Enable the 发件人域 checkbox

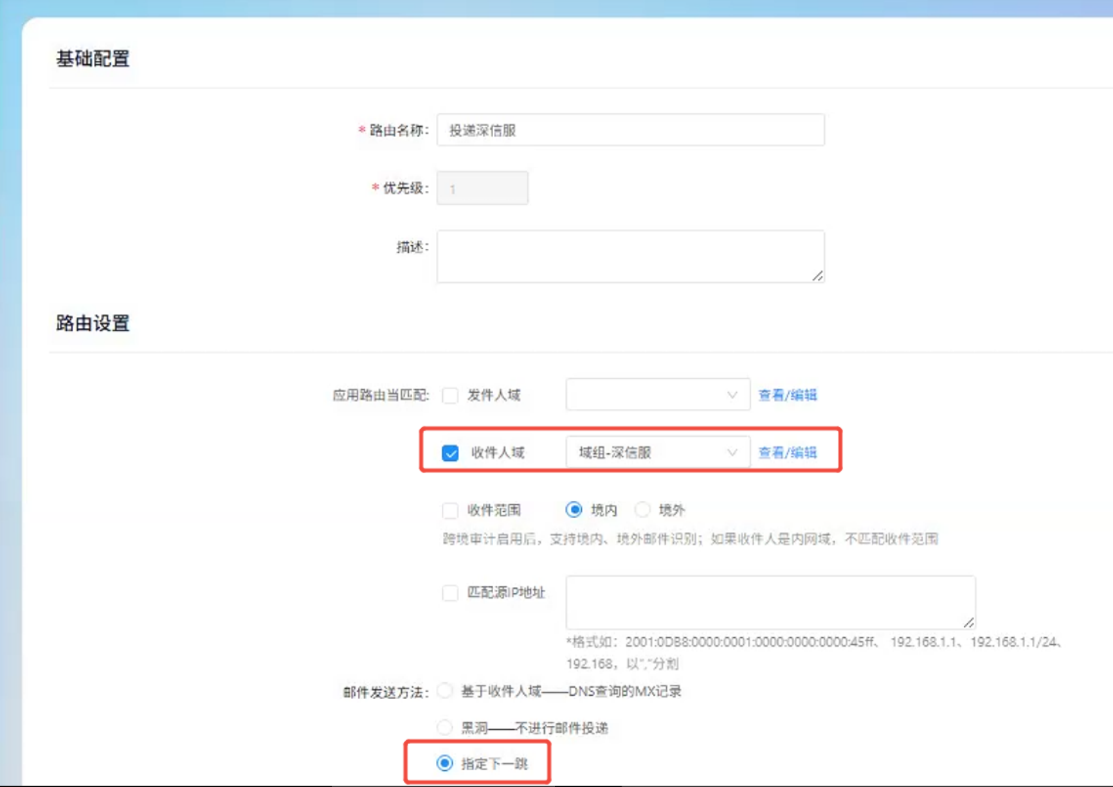click(x=450, y=395)
